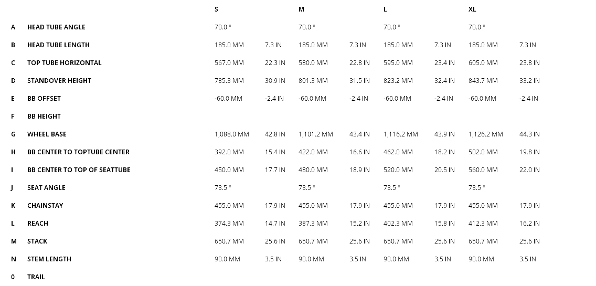Click the 843.7 MM standover height value
596x286 pixels.
(x=483, y=81)
